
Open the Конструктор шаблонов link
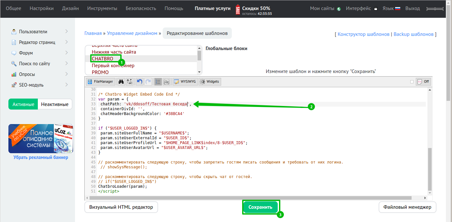tap(364, 34)
